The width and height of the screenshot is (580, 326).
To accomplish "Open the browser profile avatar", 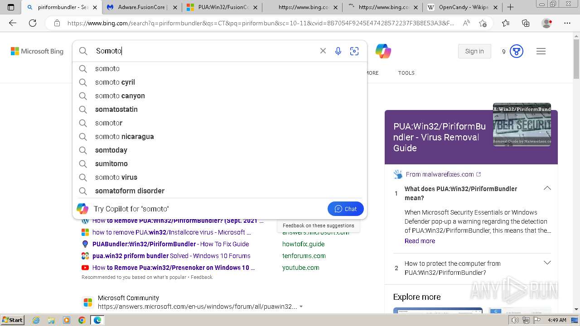I will point(547,23).
